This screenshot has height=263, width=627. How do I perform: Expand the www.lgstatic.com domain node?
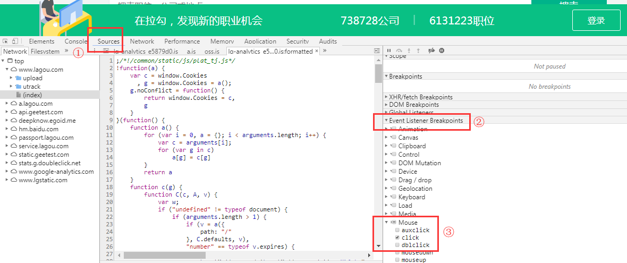pyautogui.click(x=7, y=180)
